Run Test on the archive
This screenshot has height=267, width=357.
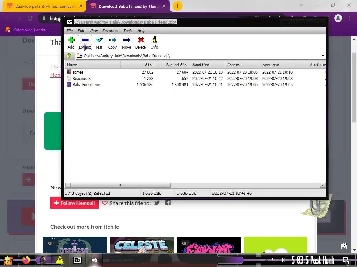[99, 43]
